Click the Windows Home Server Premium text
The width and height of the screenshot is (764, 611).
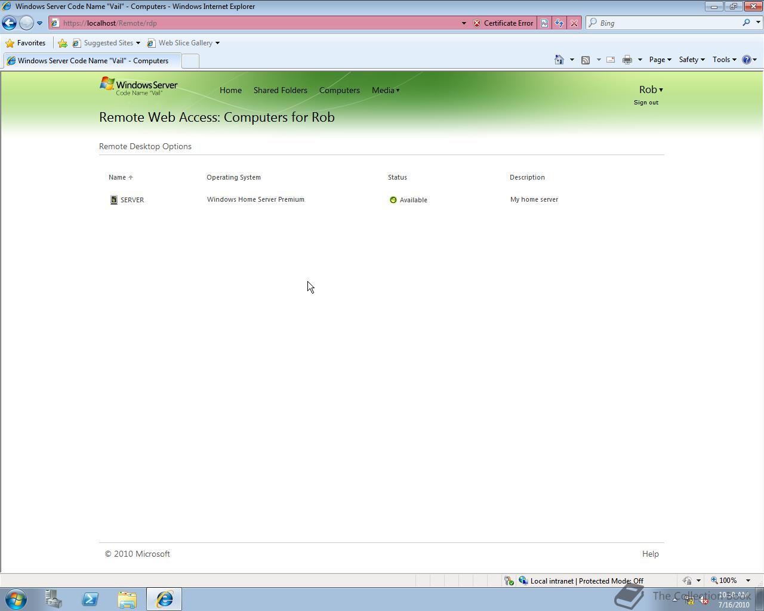(255, 199)
